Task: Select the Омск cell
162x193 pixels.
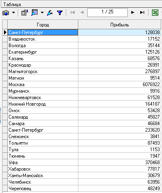Action: click(43, 111)
